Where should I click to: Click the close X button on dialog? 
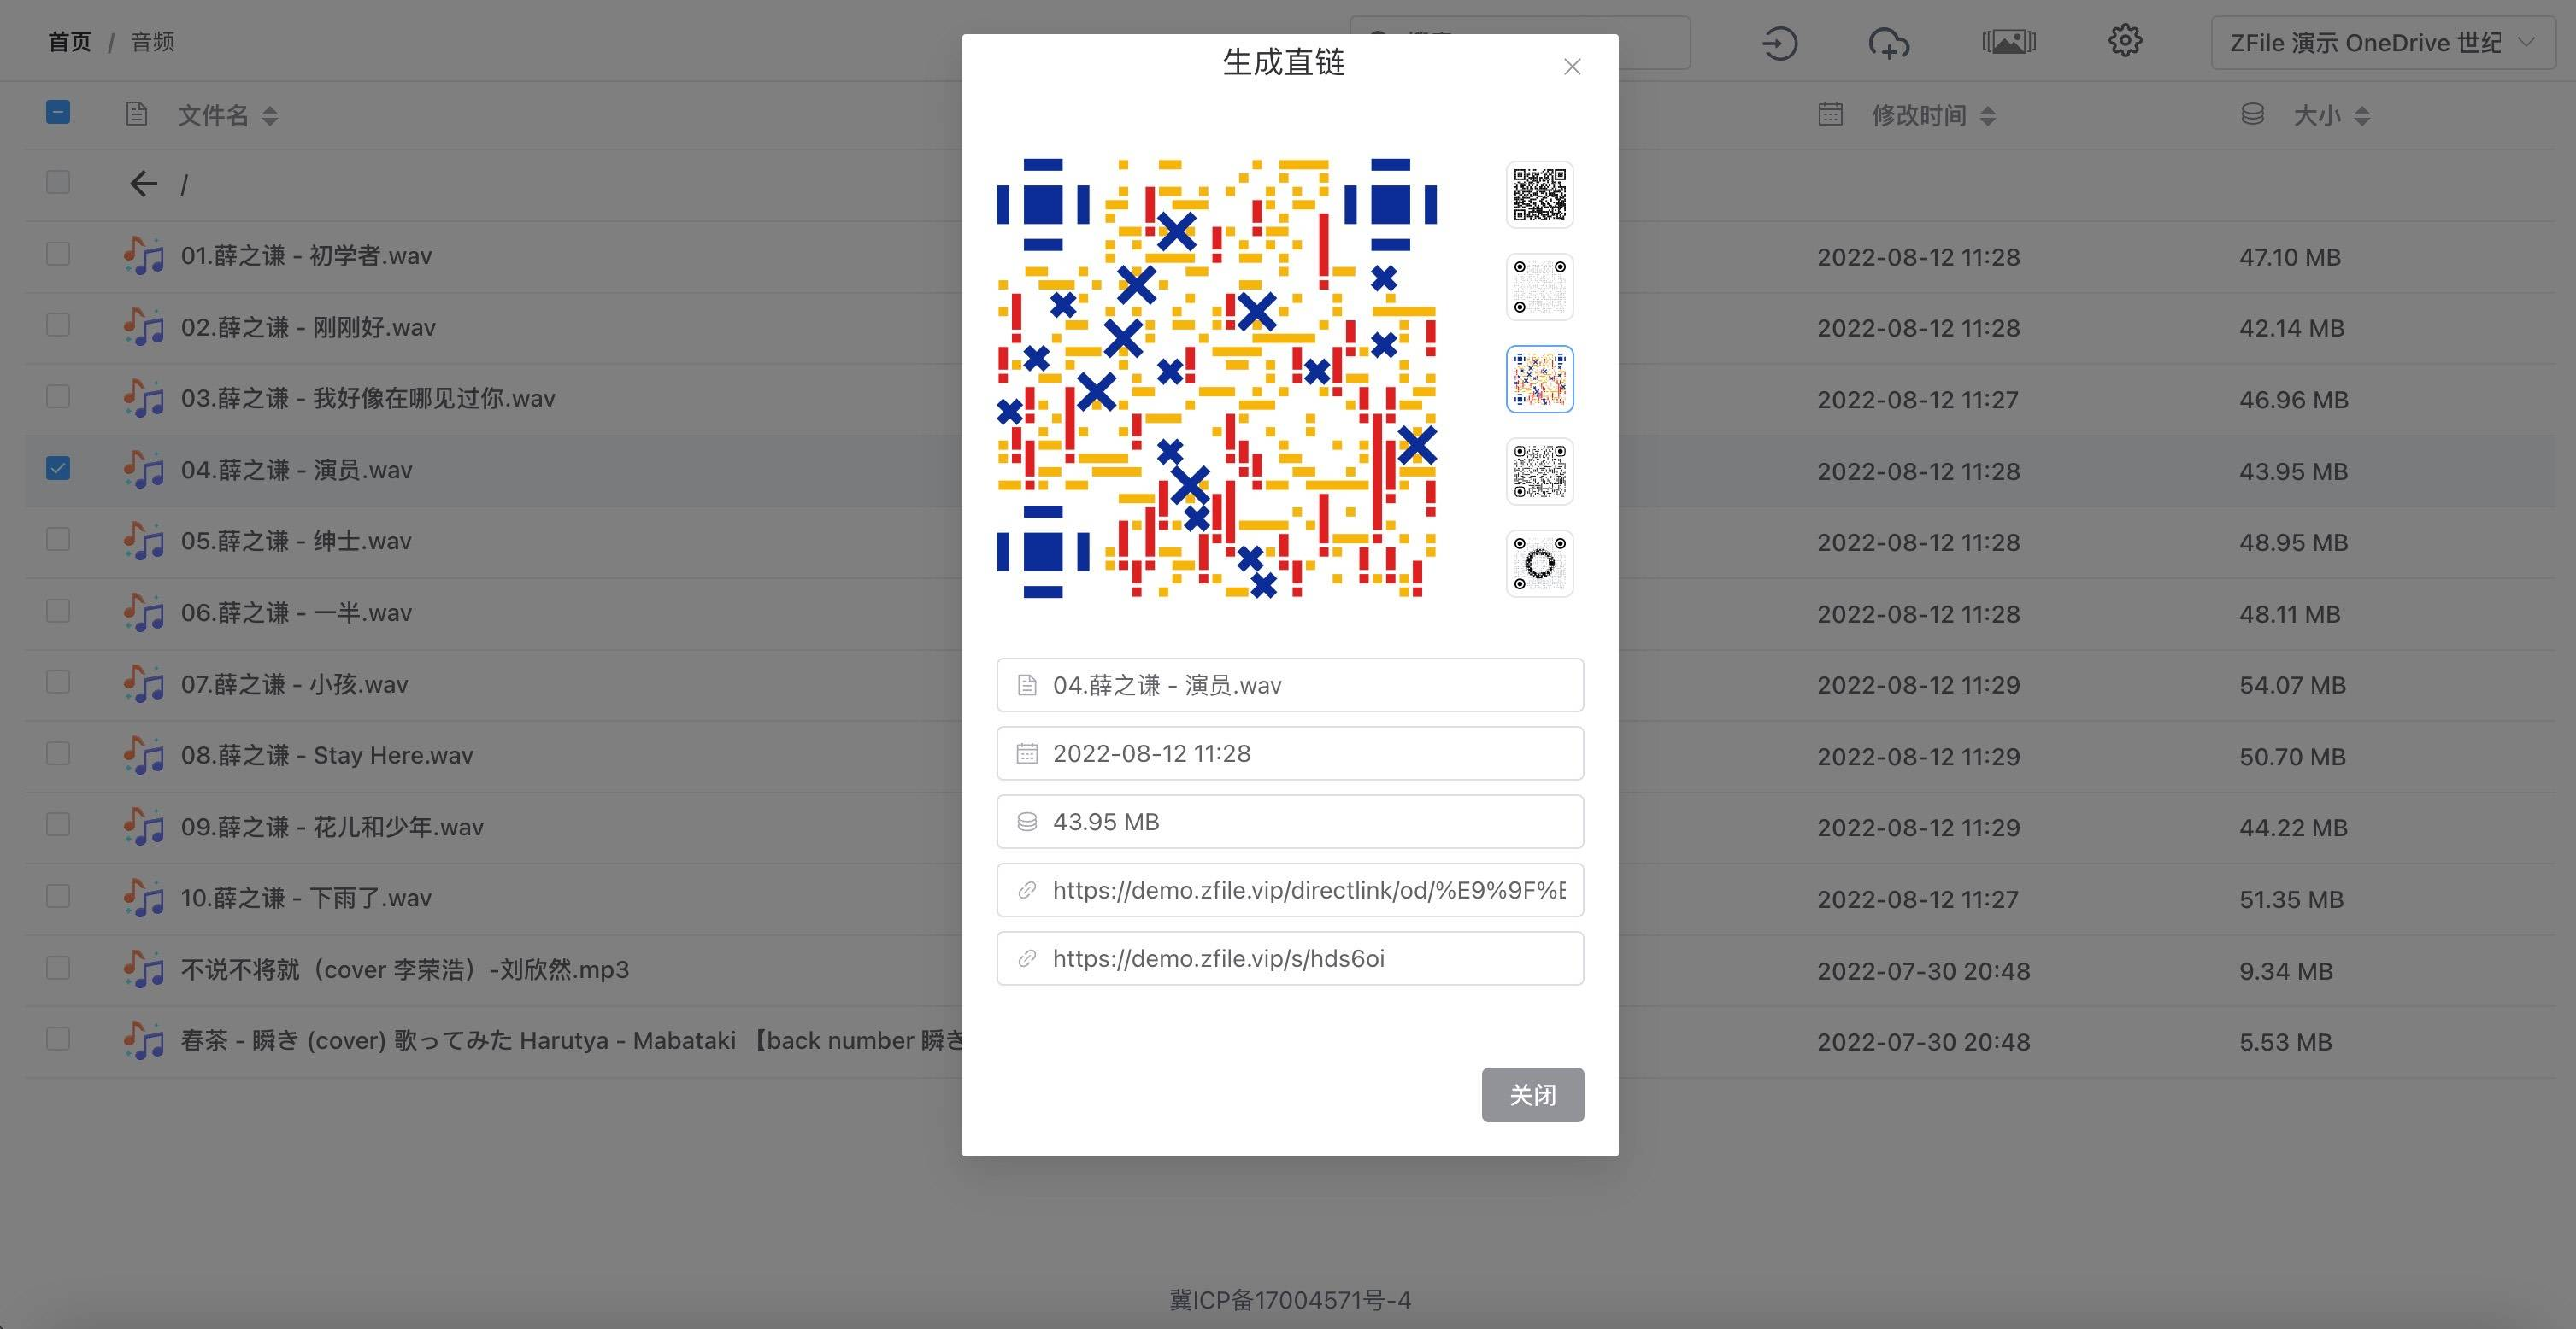tap(1572, 66)
